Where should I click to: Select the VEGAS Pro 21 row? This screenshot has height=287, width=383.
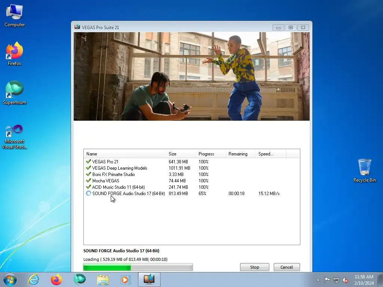click(192, 161)
